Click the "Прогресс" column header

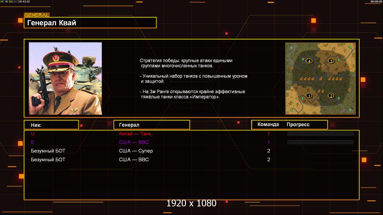298,125
